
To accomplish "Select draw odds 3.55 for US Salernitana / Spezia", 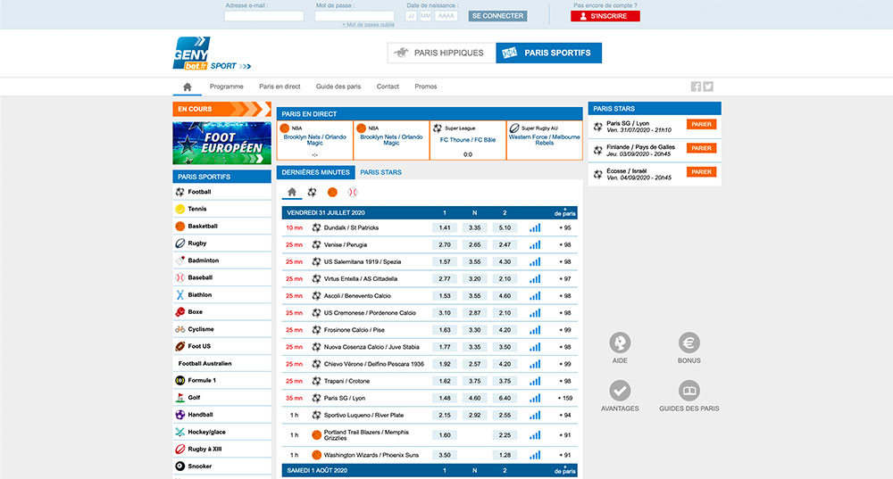I will coord(474,261).
